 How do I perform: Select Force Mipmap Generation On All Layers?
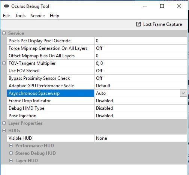tap(51, 48)
